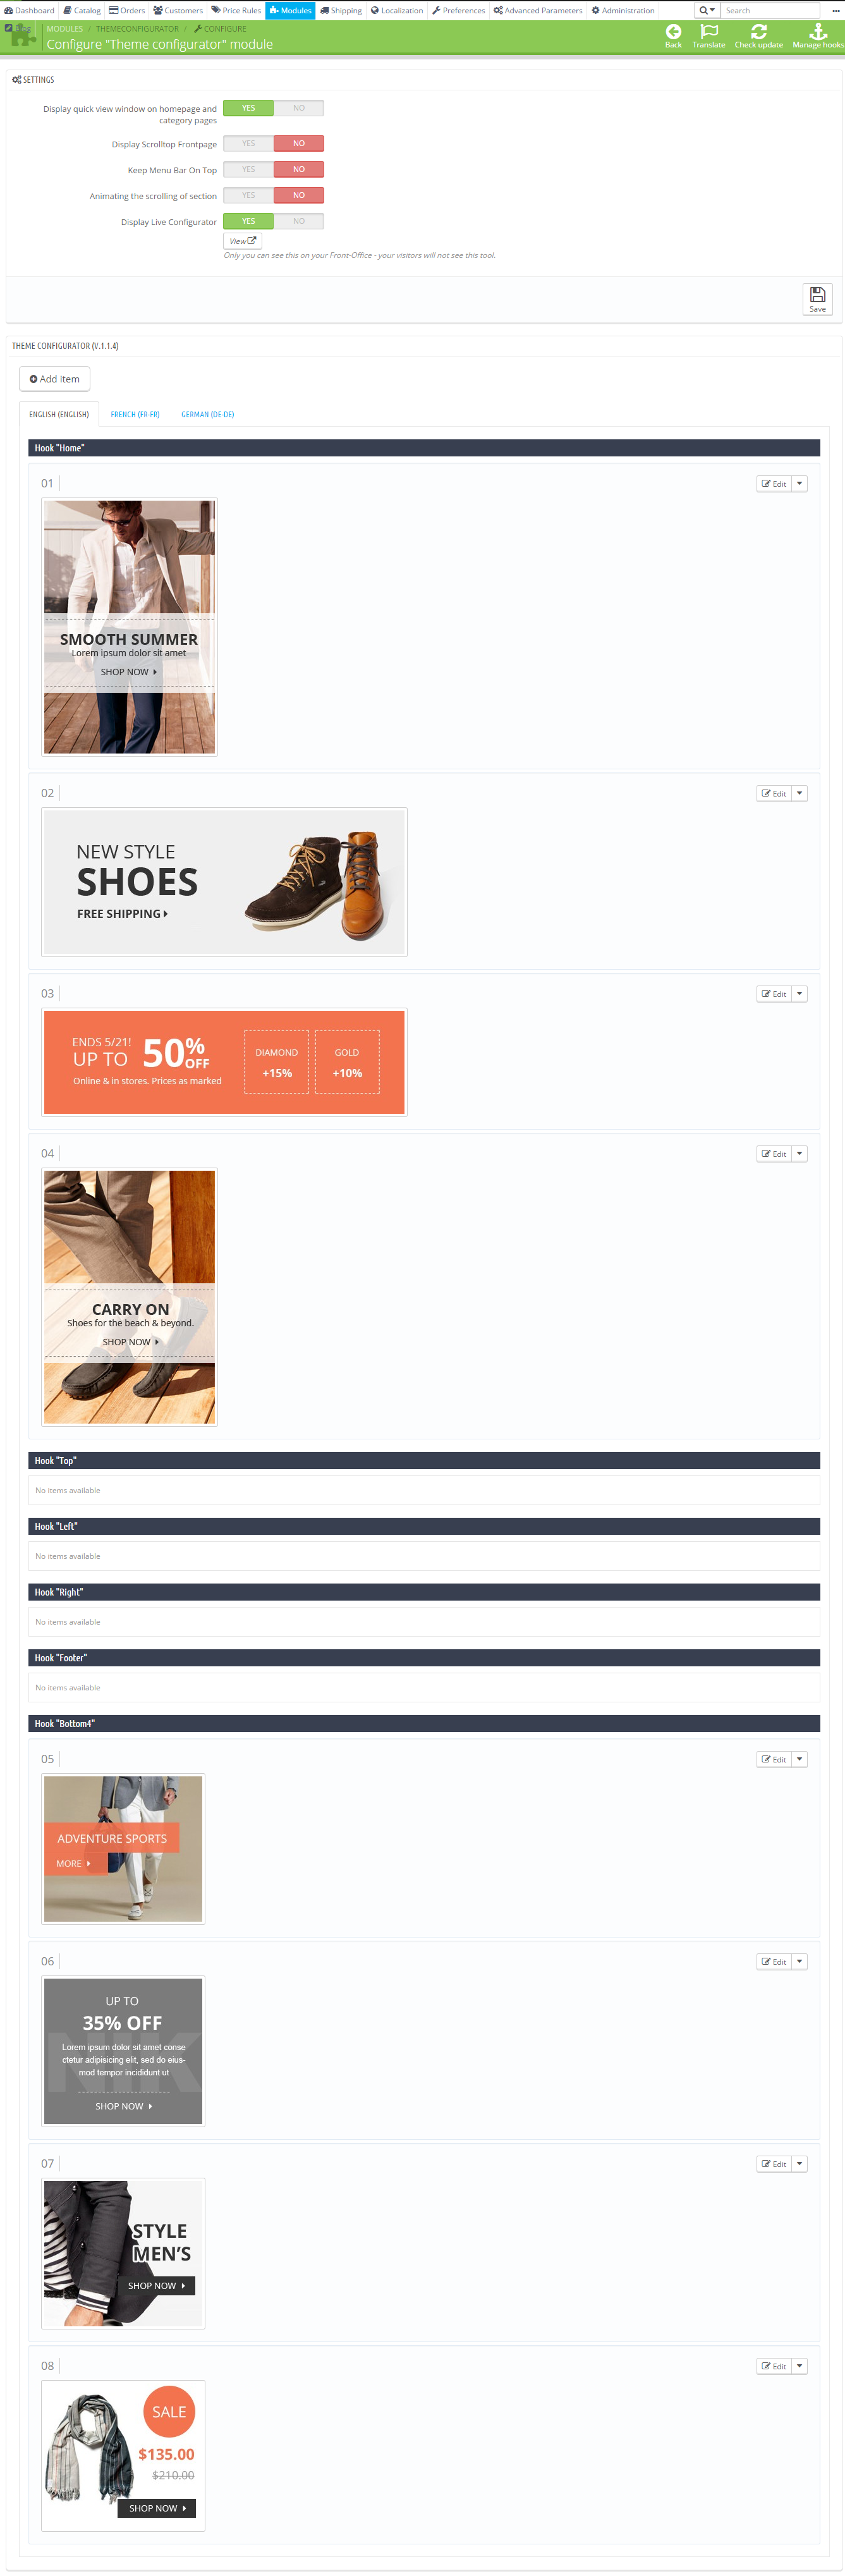The width and height of the screenshot is (845, 2576).
Task: Open the View live configurator link
Action: [x=243, y=241]
